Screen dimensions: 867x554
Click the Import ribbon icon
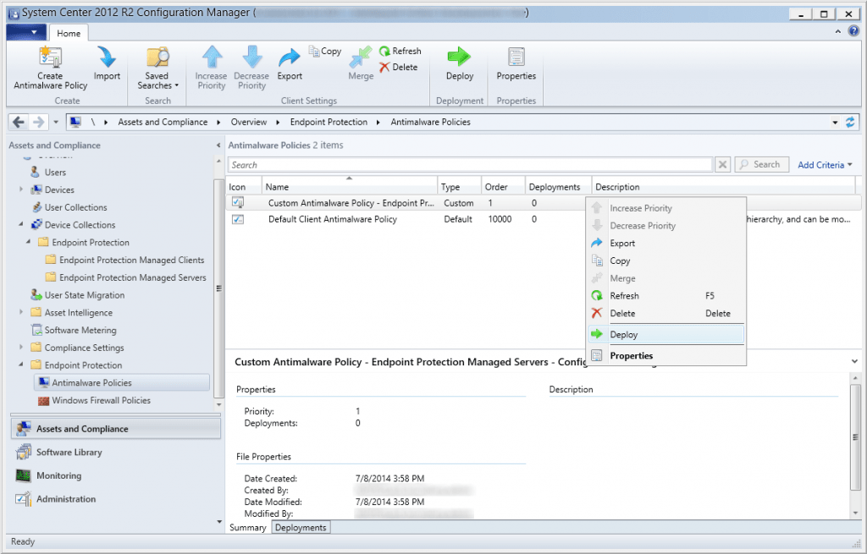pyautogui.click(x=107, y=58)
